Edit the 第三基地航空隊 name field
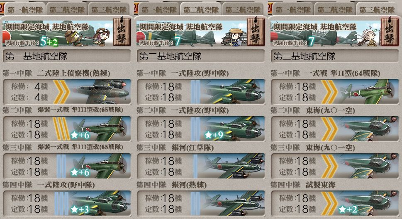This screenshot has height=219, width=402. point(334,56)
